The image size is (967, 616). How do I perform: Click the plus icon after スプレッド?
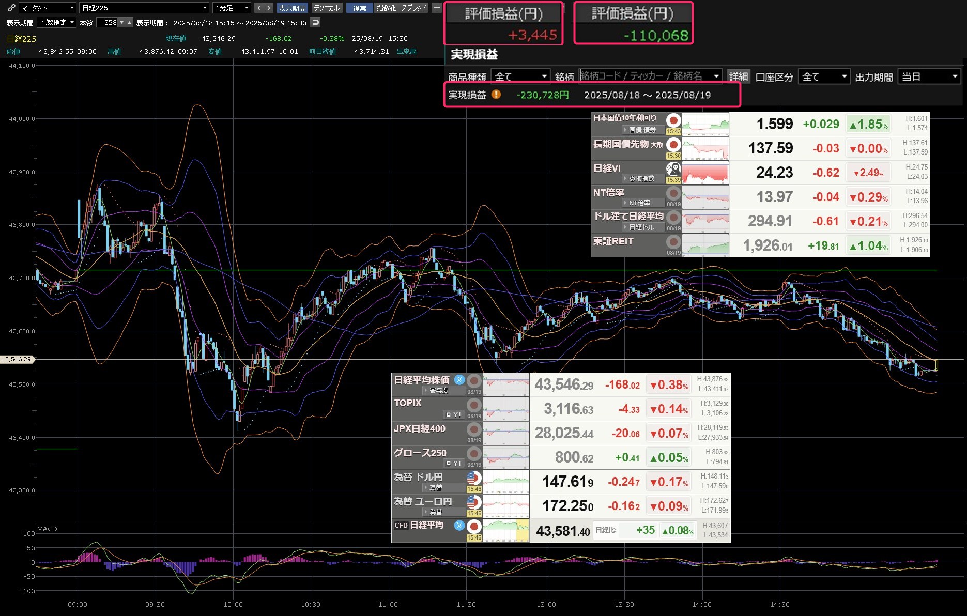437,8
